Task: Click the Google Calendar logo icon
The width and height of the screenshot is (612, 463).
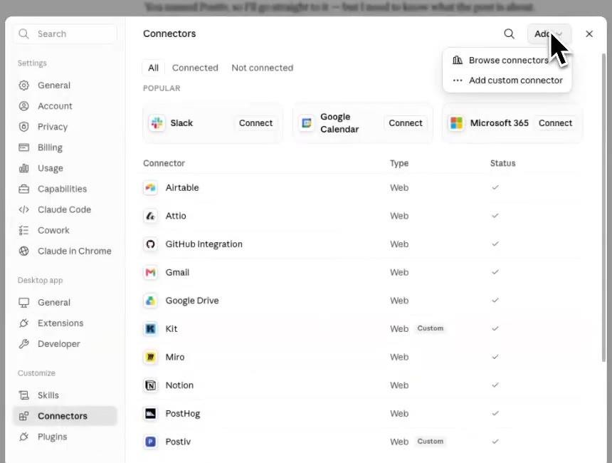Action: click(x=307, y=123)
